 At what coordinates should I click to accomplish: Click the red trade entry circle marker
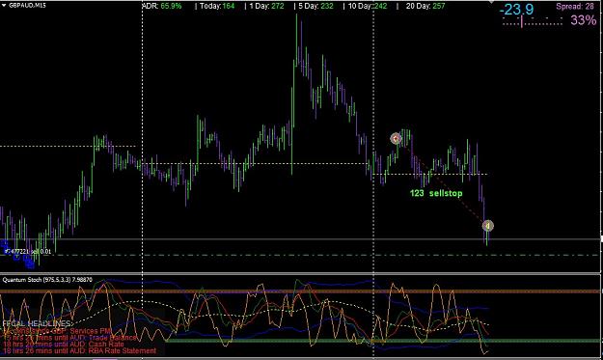396,138
